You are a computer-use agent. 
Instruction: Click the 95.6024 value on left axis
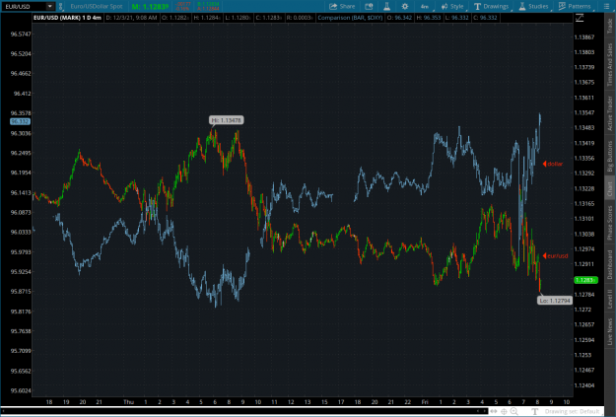pyautogui.click(x=21, y=390)
